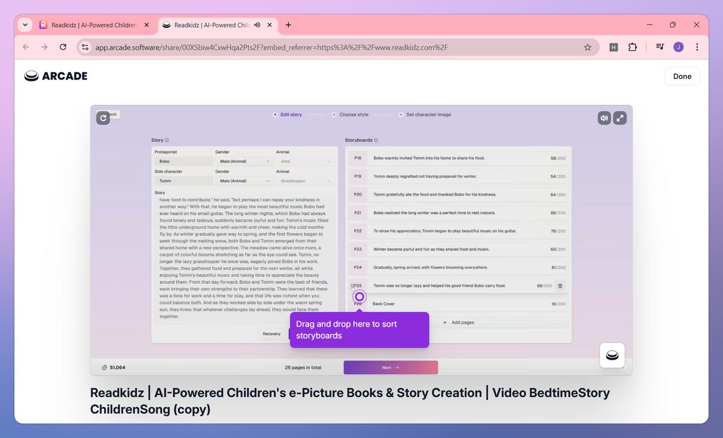The image size is (723, 438).
Task: Mute the demo audio with the speaker icon
Action: coord(604,118)
